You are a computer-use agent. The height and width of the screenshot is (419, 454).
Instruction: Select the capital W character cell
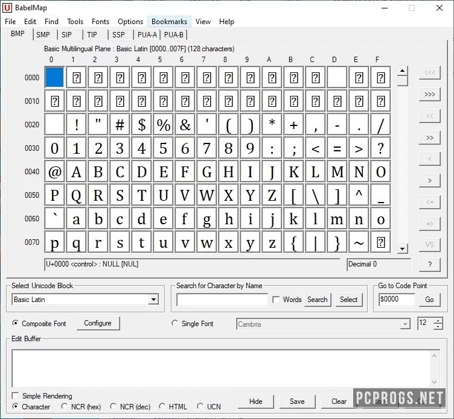[x=206, y=195]
